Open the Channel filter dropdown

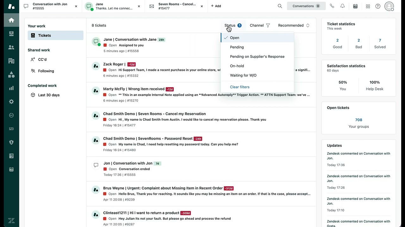pyautogui.click(x=260, y=25)
